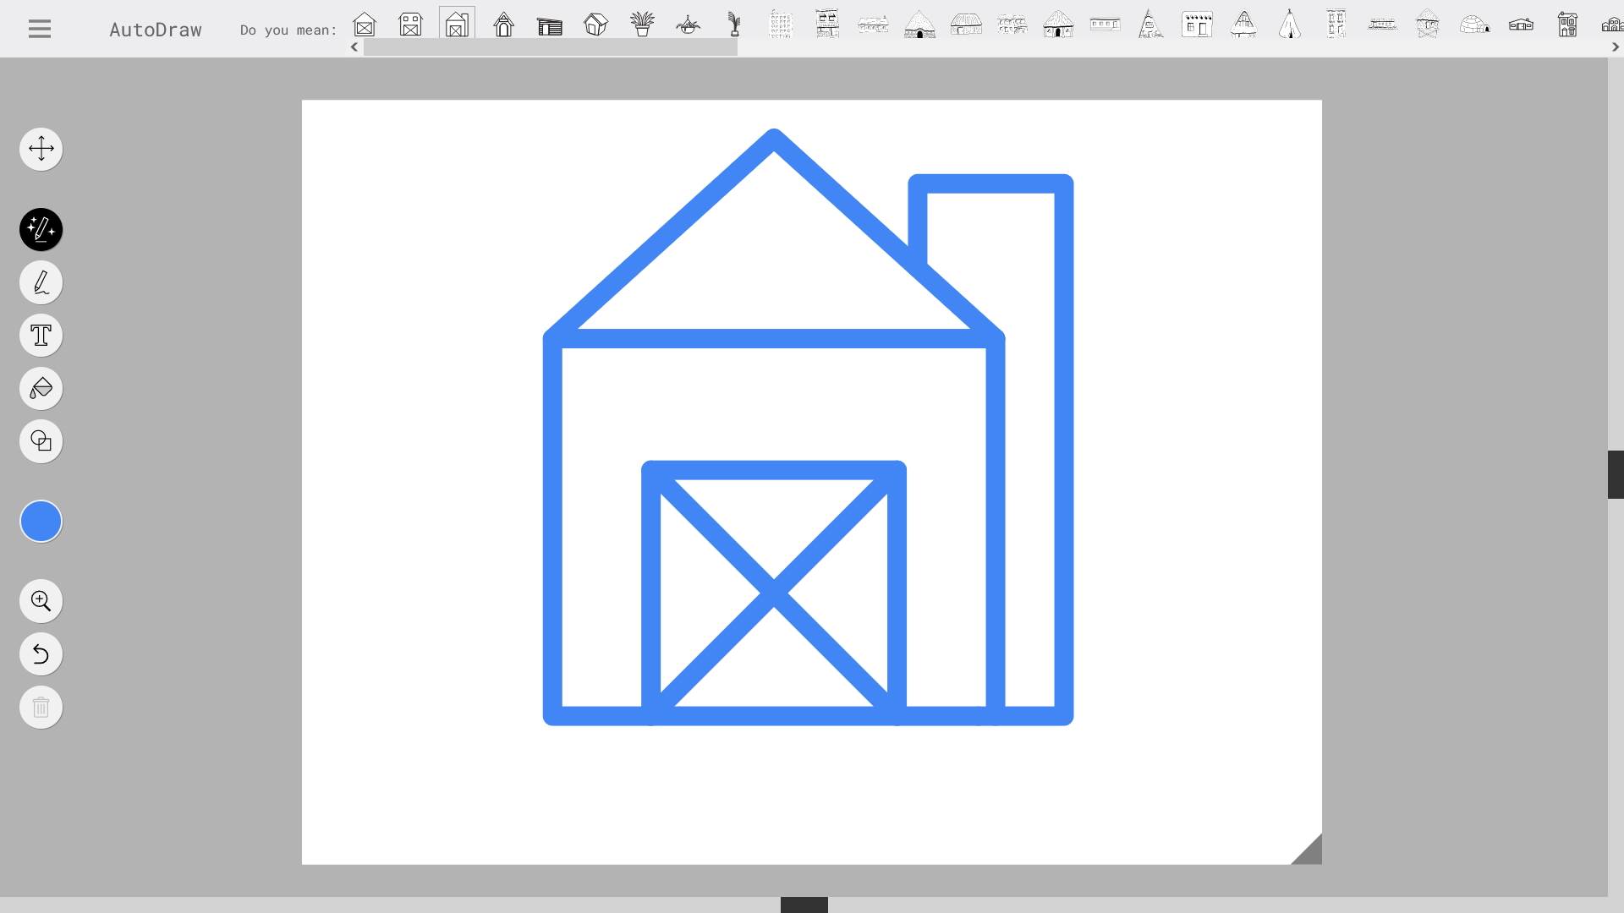Select the Type tool
This screenshot has width=1624, height=913.
point(41,335)
